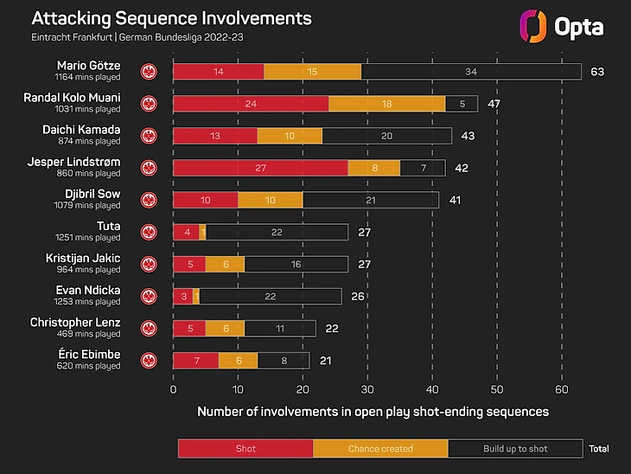Image resolution: width=631 pixels, height=474 pixels.
Task: Click the club crest beside Randal Kolo Muani
Action: click(x=148, y=104)
